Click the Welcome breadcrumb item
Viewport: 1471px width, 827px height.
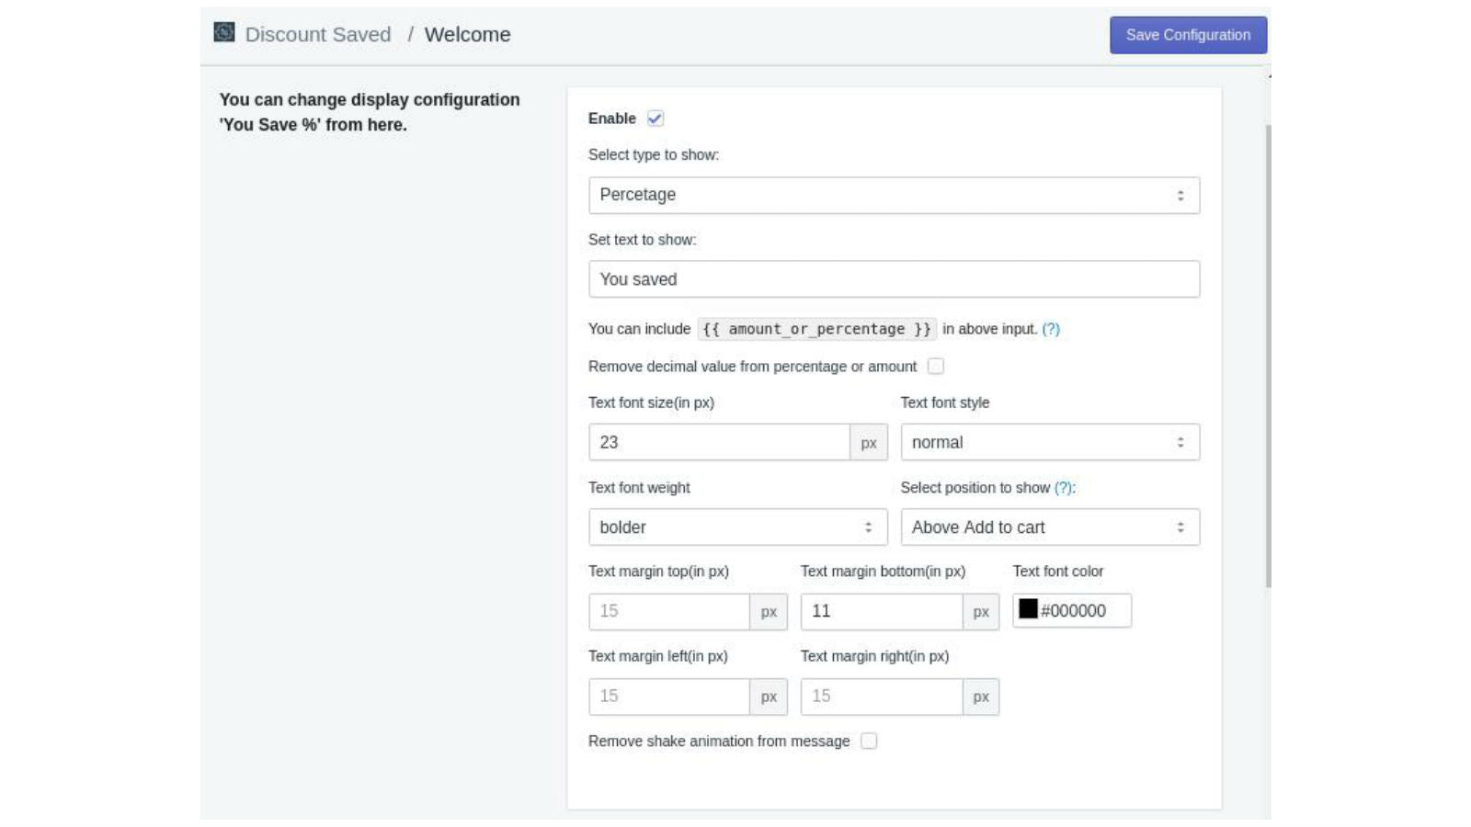[467, 34]
